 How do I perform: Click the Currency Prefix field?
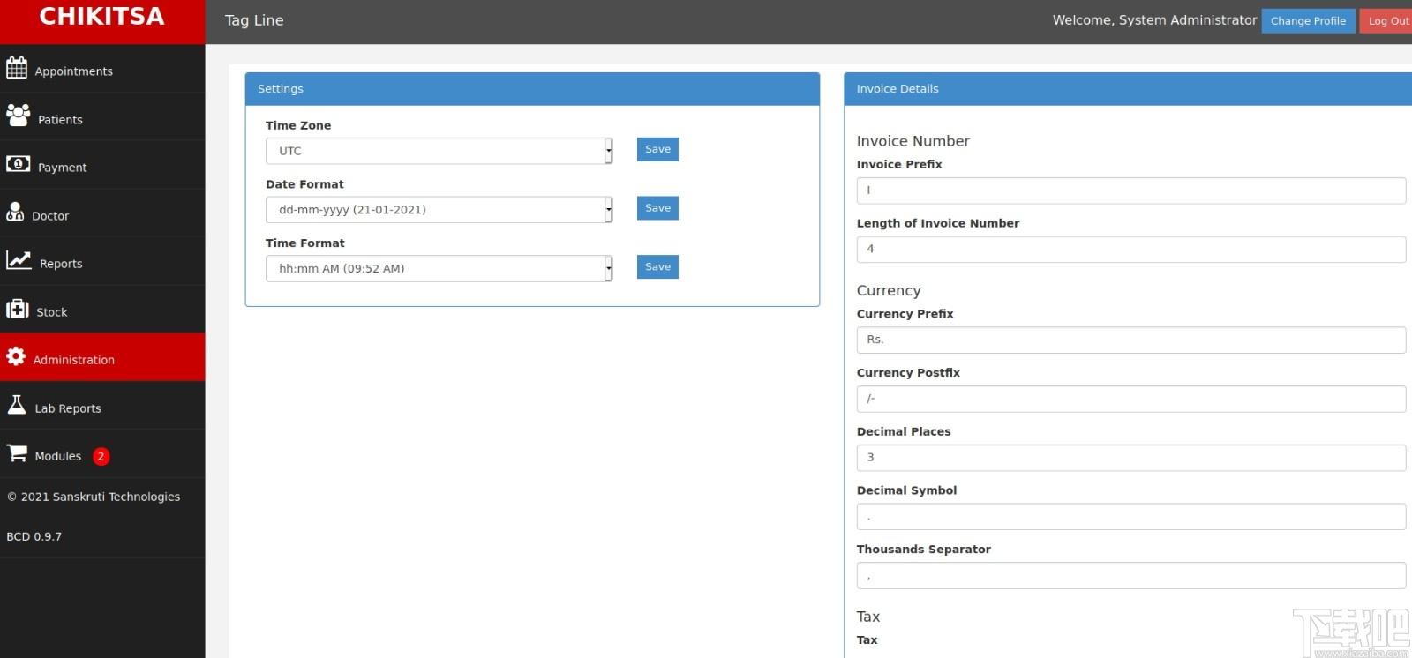pos(1131,340)
